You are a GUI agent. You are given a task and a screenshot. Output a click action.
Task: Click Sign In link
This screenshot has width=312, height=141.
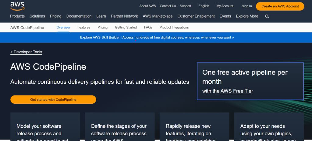[246, 6]
